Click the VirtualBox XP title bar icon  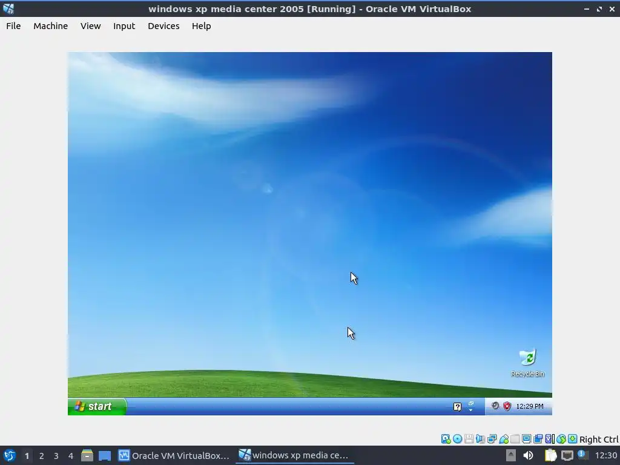[x=8, y=8]
